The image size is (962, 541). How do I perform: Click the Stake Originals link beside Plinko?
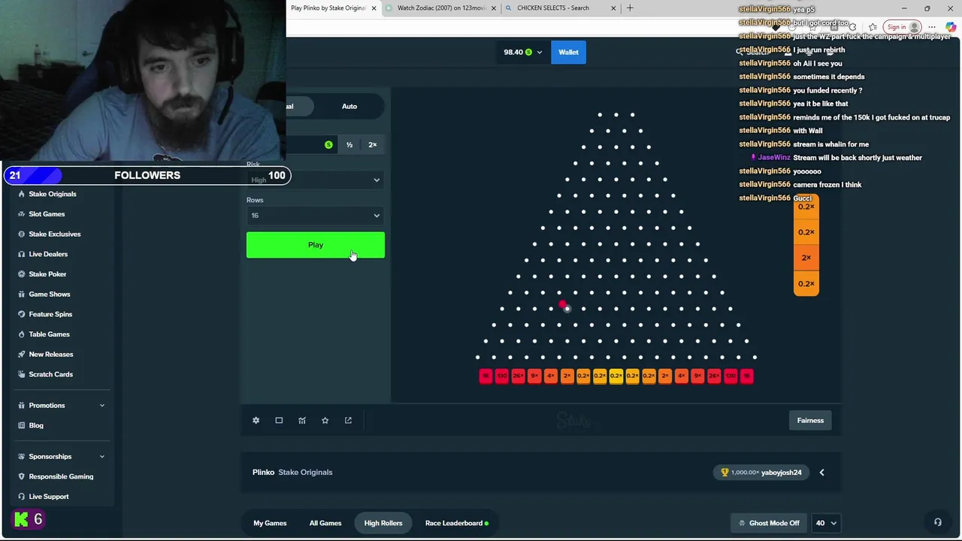[x=305, y=473]
